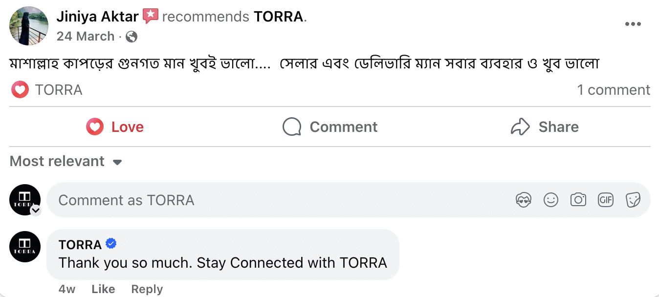Open Jiniya Aktar's profile name link
This screenshot has height=297, width=659.
[97, 17]
